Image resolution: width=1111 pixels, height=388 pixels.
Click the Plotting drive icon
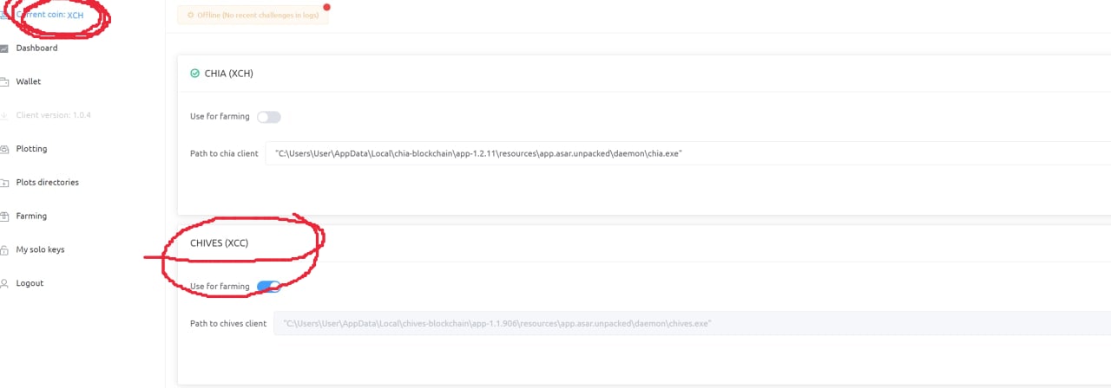(4, 149)
